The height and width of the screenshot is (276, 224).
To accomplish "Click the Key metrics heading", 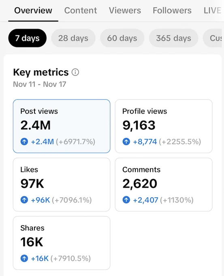I will click(x=41, y=72).
